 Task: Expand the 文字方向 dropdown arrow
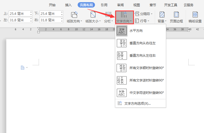tap(131, 21)
